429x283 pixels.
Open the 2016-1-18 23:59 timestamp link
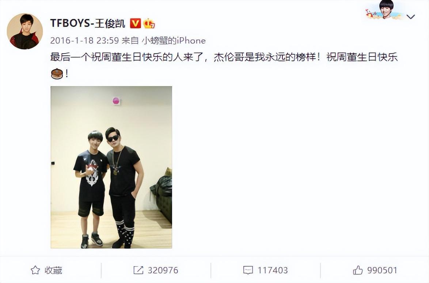click(84, 41)
